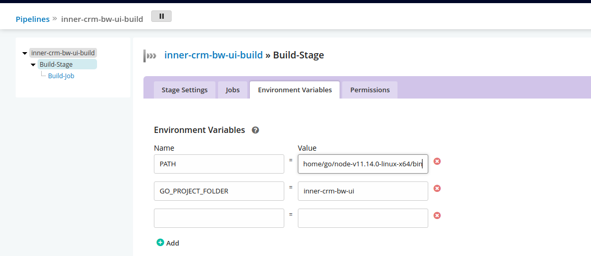Click the empty variable name field
This screenshot has height=256, width=591.
click(x=219, y=218)
